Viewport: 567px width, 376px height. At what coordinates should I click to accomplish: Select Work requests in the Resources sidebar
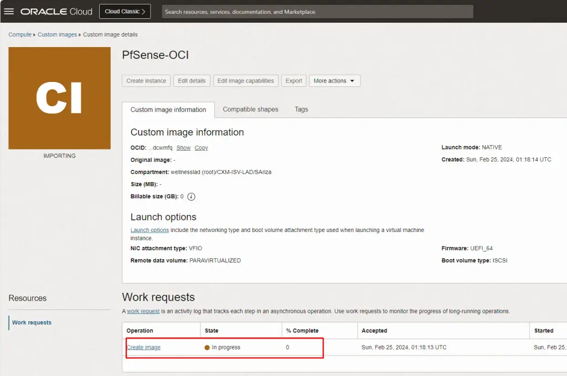(31, 322)
